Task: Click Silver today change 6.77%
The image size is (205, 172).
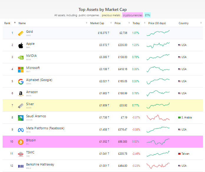Action: pos(135,105)
